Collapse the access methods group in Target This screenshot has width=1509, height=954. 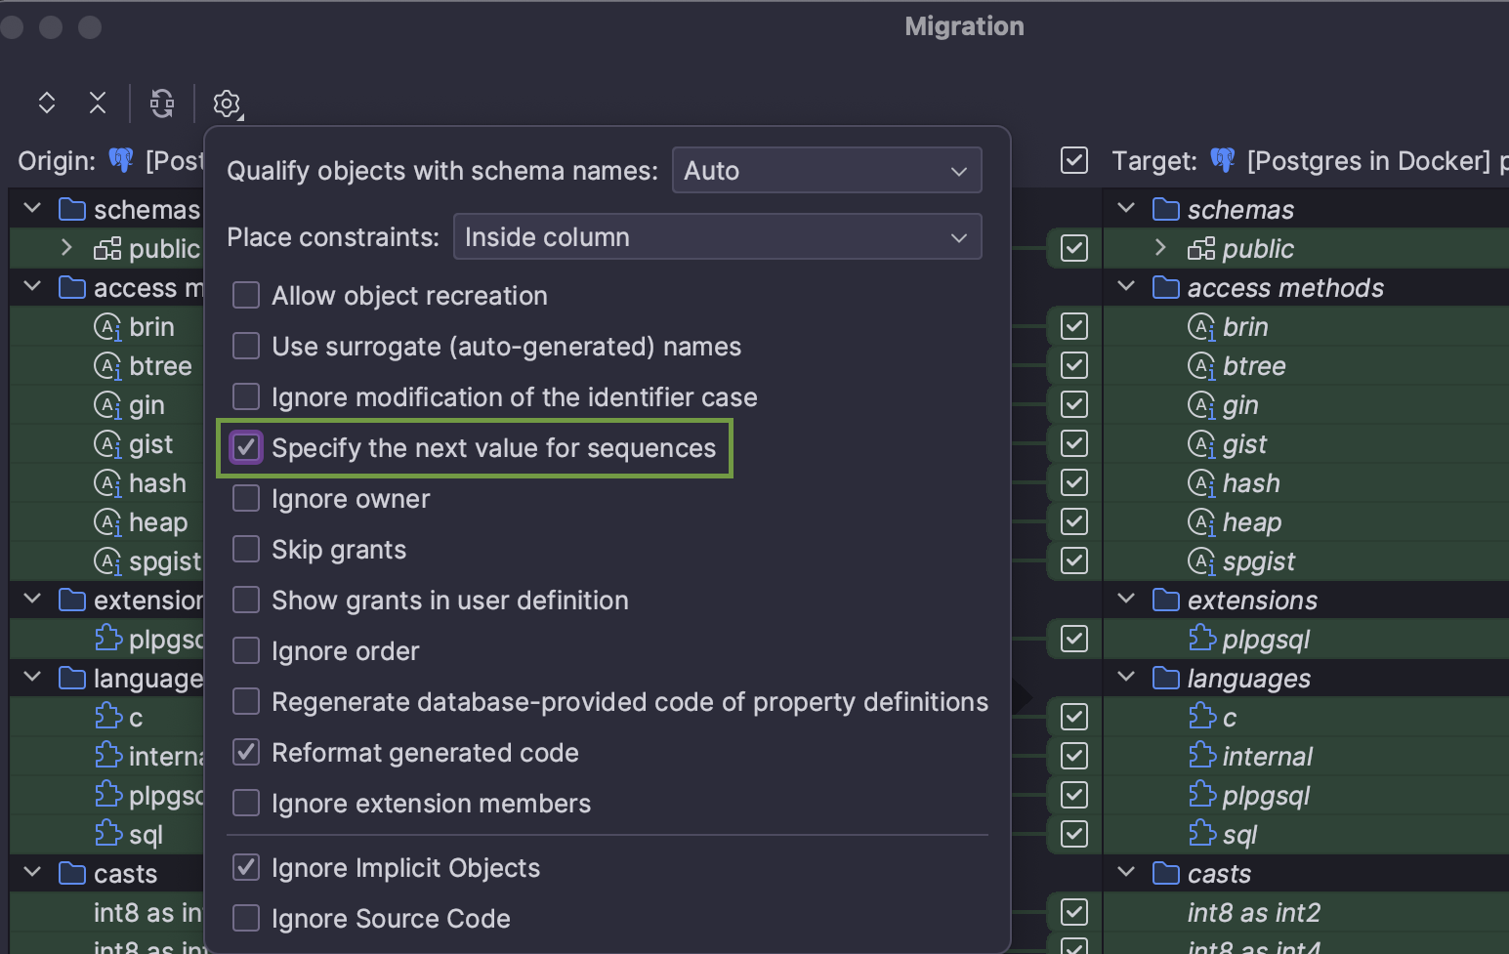[x=1125, y=287]
